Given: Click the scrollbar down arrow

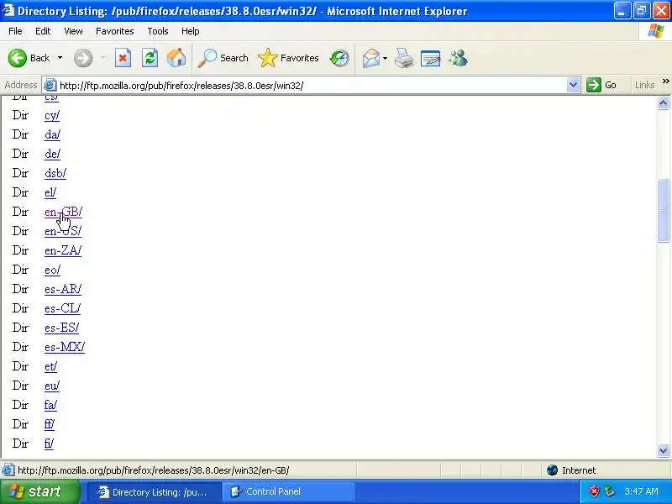Looking at the screenshot, I should point(663,450).
